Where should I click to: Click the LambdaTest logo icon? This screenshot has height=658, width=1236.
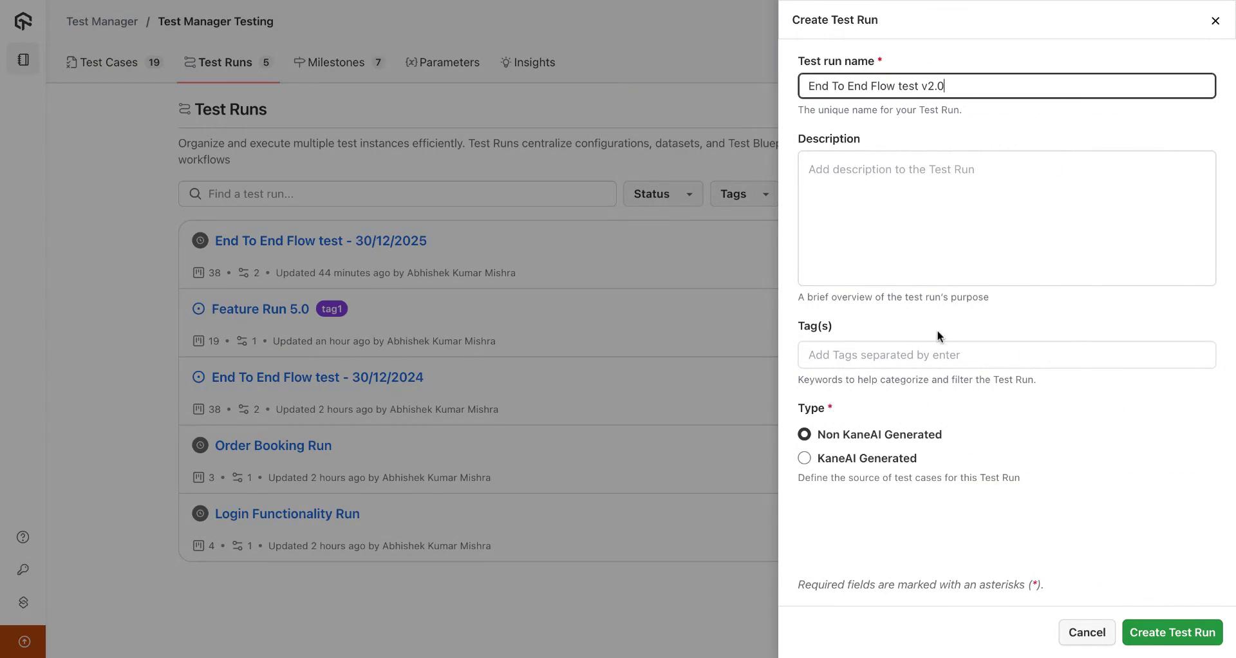[x=23, y=21]
